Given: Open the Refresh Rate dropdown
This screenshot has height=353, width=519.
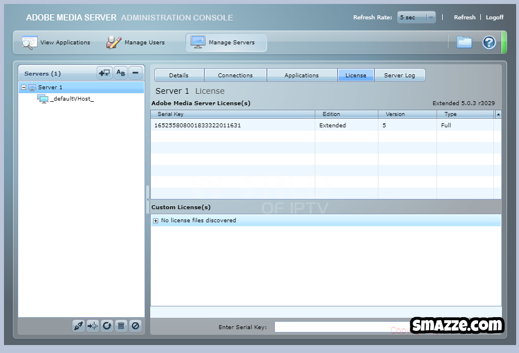Looking at the screenshot, I should tap(417, 17).
